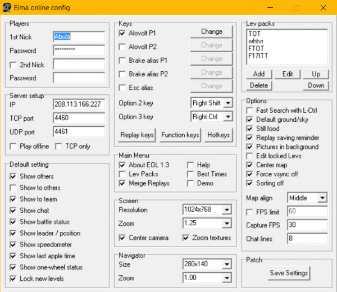Click the Save Settings button
This screenshot has width=337, height=292.
pos(288,273)
